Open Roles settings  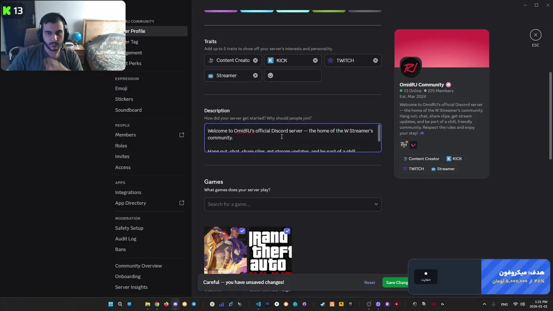[121, 146]
